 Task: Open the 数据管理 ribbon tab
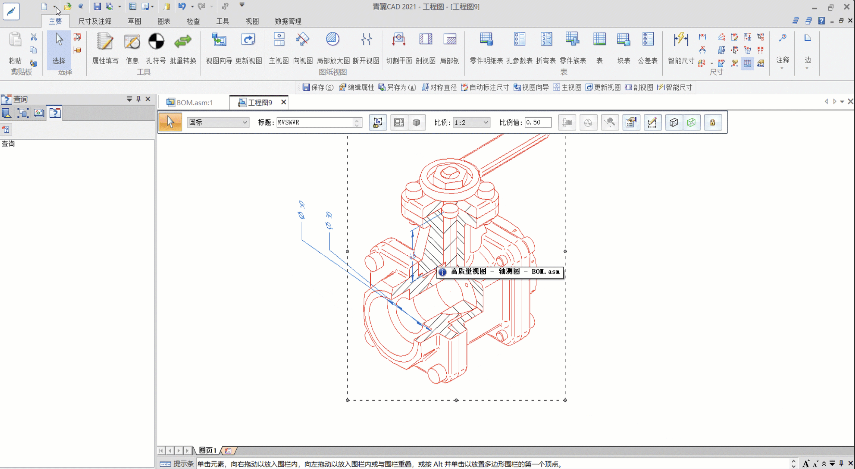(x=288, y=21)
